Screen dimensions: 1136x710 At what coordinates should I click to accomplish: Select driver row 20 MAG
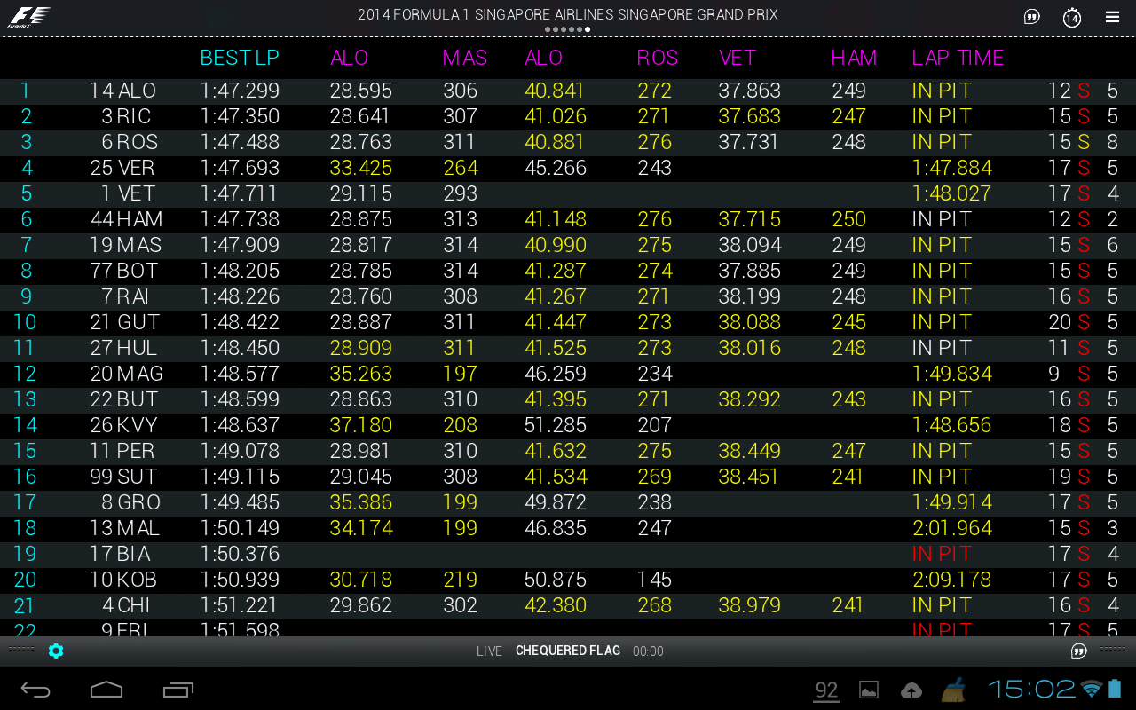coord(568,374)
